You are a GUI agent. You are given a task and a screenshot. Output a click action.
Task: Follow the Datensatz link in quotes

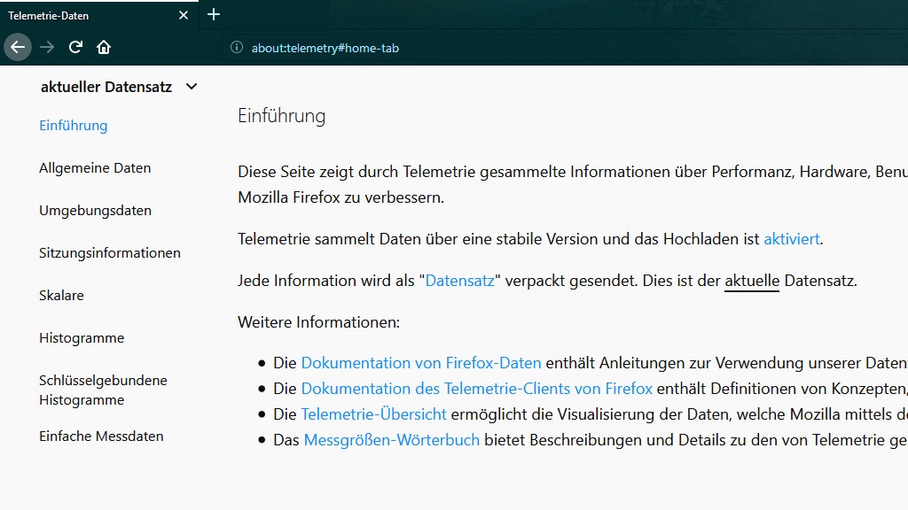[460, 281]
